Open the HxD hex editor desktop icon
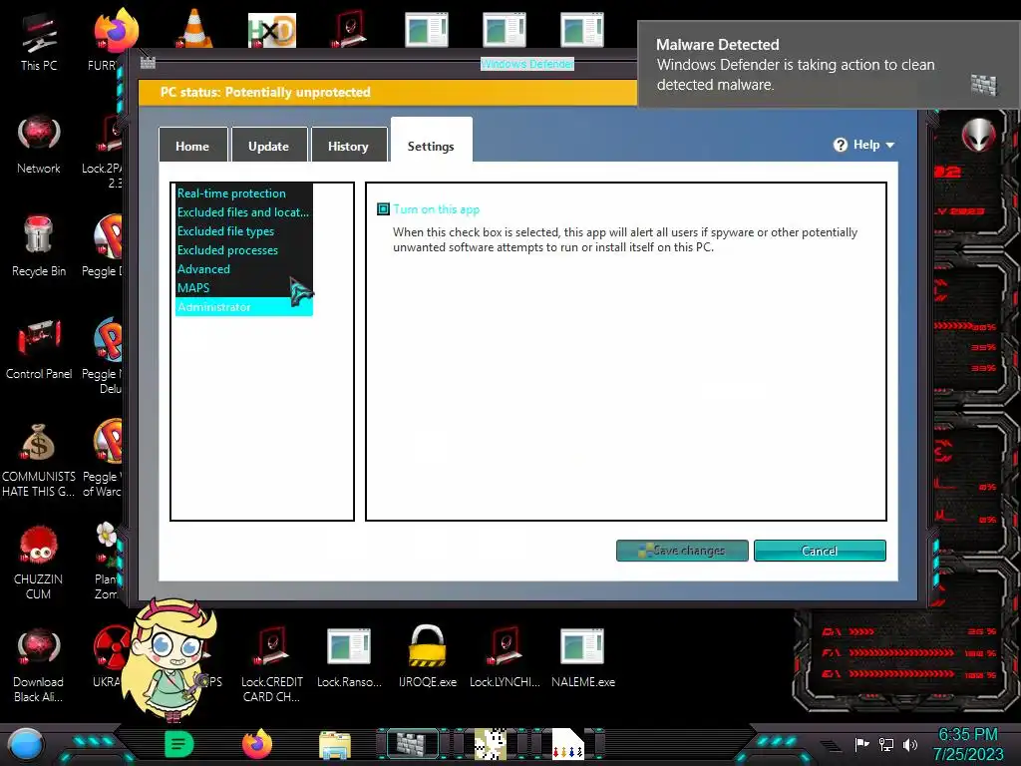1021x766 pixels. click(272, 31)
